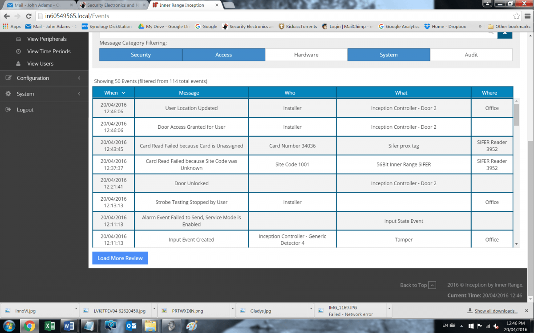Click the Logout icon in the sidebar
Image resolution: width=534 pixels, height=333 pixels.
coord(8,110)
